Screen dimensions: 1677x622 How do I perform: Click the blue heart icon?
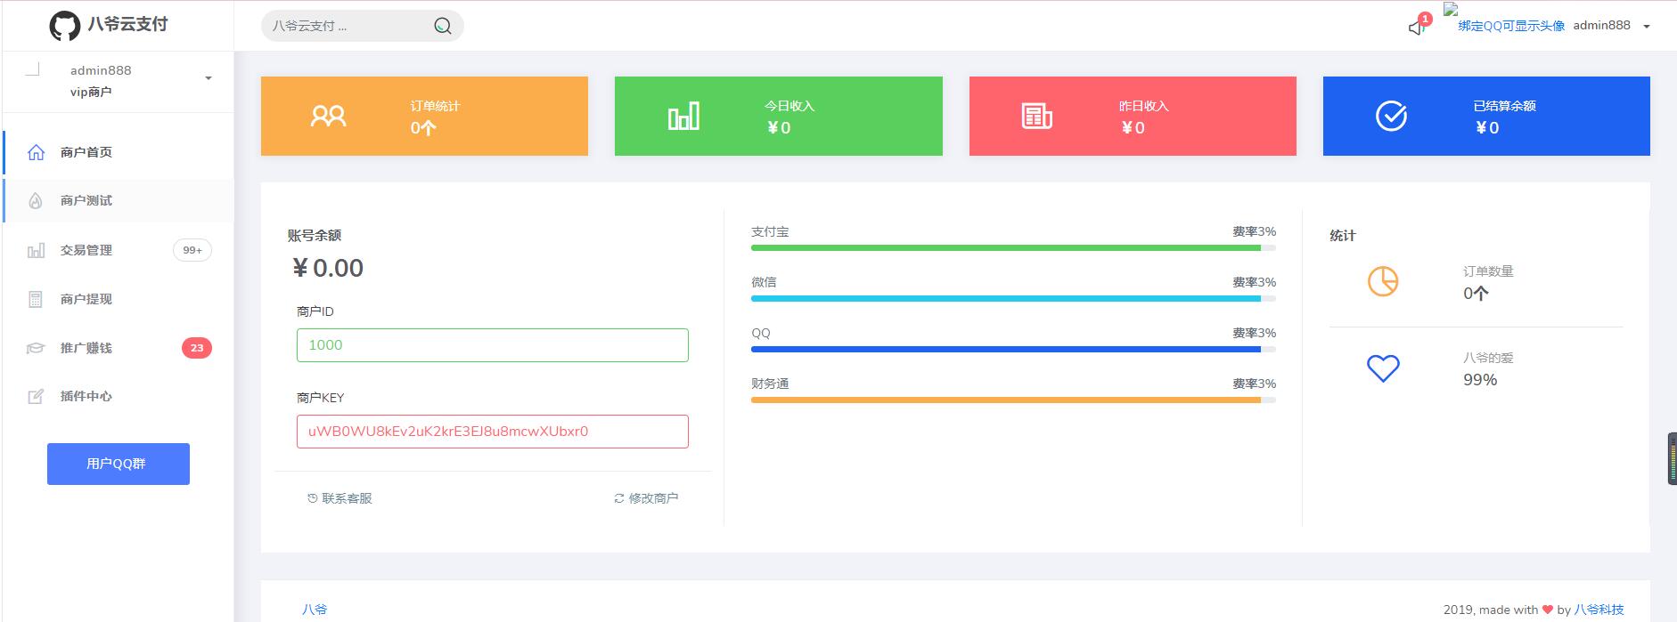point(1383,368)
